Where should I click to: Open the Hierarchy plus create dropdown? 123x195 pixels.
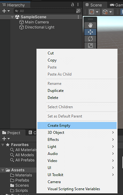[6, 11]
